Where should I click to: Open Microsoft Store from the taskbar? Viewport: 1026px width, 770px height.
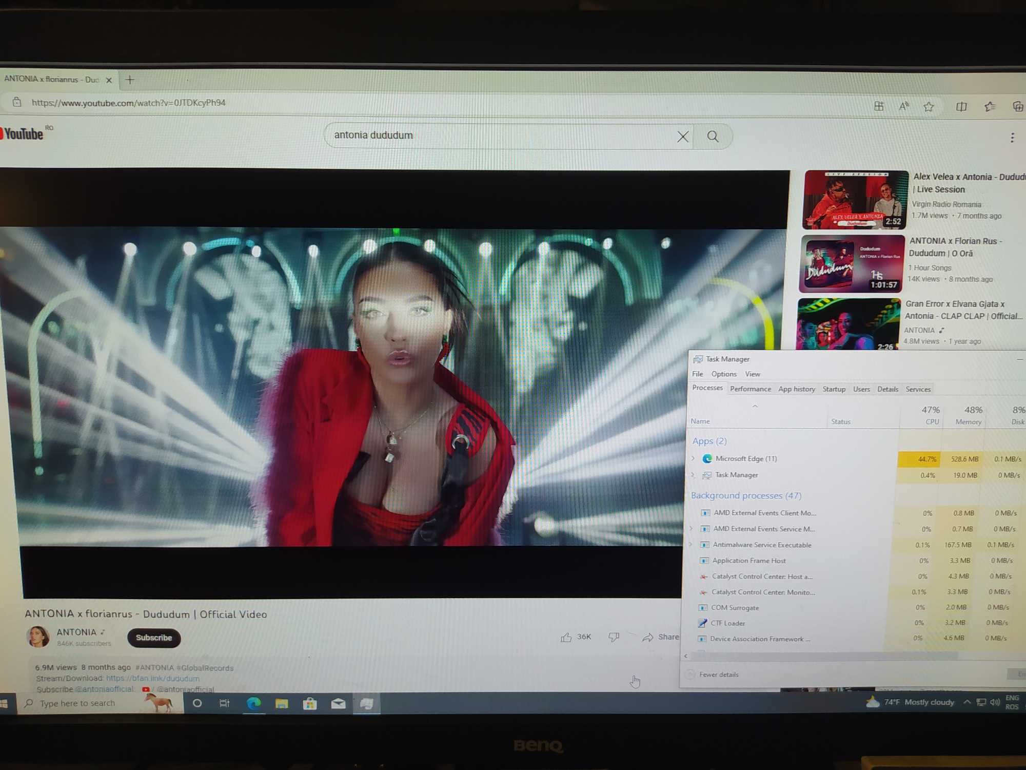point(310,704)
